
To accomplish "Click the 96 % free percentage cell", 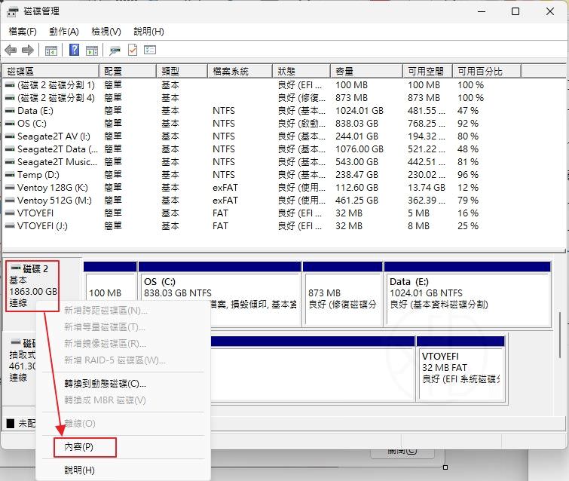I will click(468, 175).
